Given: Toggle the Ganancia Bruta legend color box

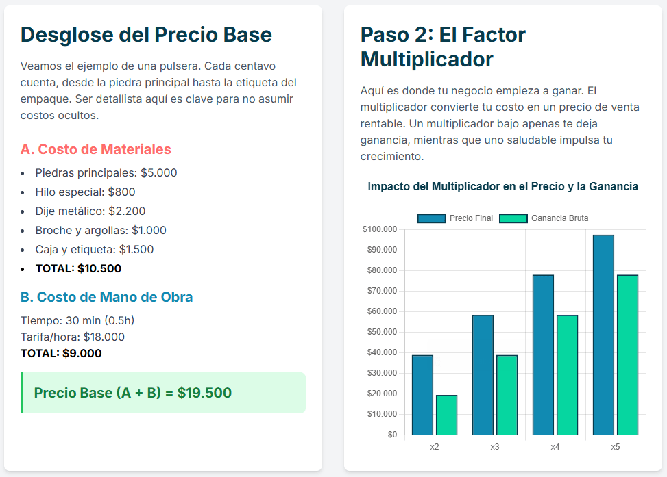Looking at the screenshot, I should 513,218.
